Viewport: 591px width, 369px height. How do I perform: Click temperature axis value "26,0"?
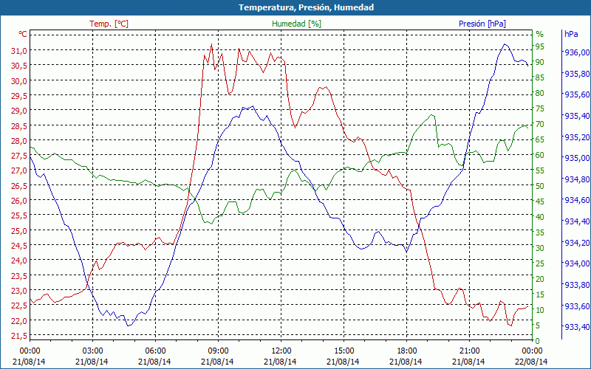click(18, 200)
